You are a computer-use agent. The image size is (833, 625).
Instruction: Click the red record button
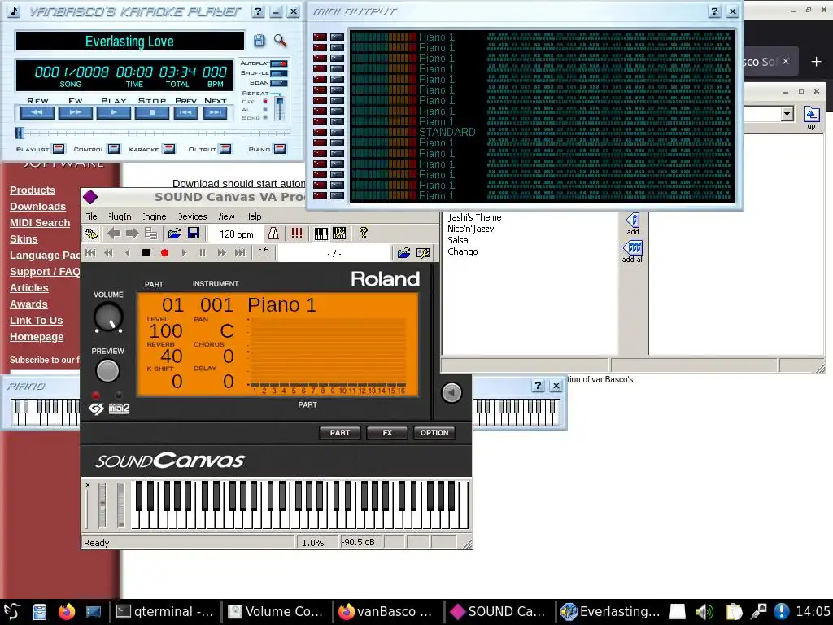click(164, 253)
